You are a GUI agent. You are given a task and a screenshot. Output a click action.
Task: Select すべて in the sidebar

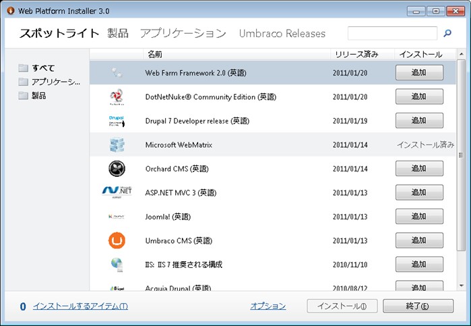tap(43, 68)
